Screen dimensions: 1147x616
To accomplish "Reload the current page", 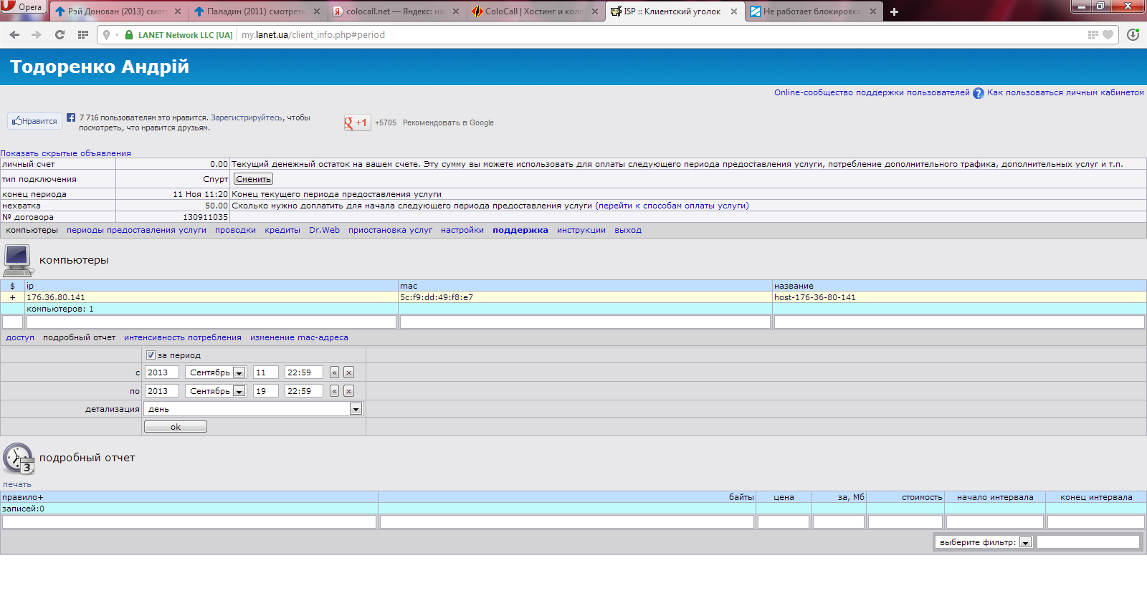I will tap(60, 34).
